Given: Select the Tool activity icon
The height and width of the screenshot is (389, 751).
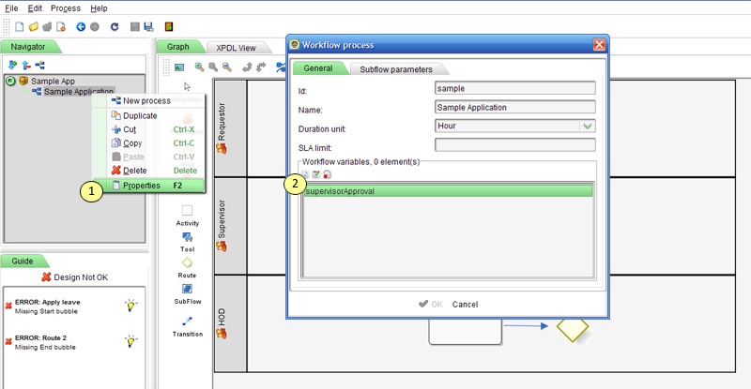Looking at the screenshot, I should tap(187, 237).
